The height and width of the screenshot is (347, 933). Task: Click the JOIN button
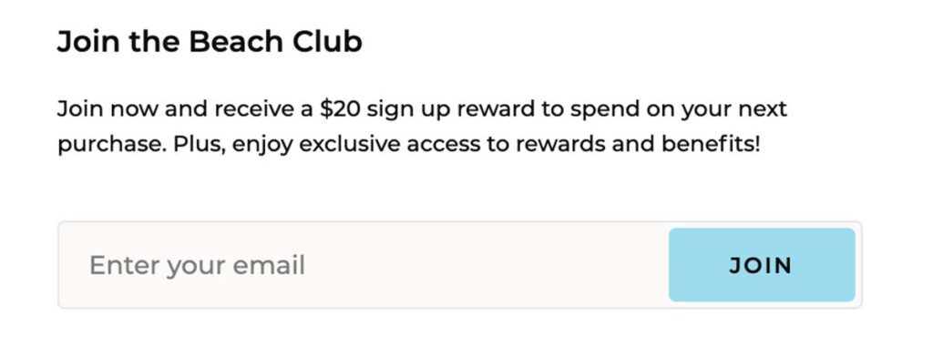coord(762,265)
